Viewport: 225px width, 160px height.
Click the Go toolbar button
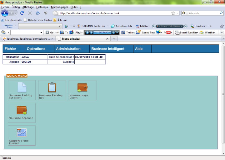coord(50,32)
